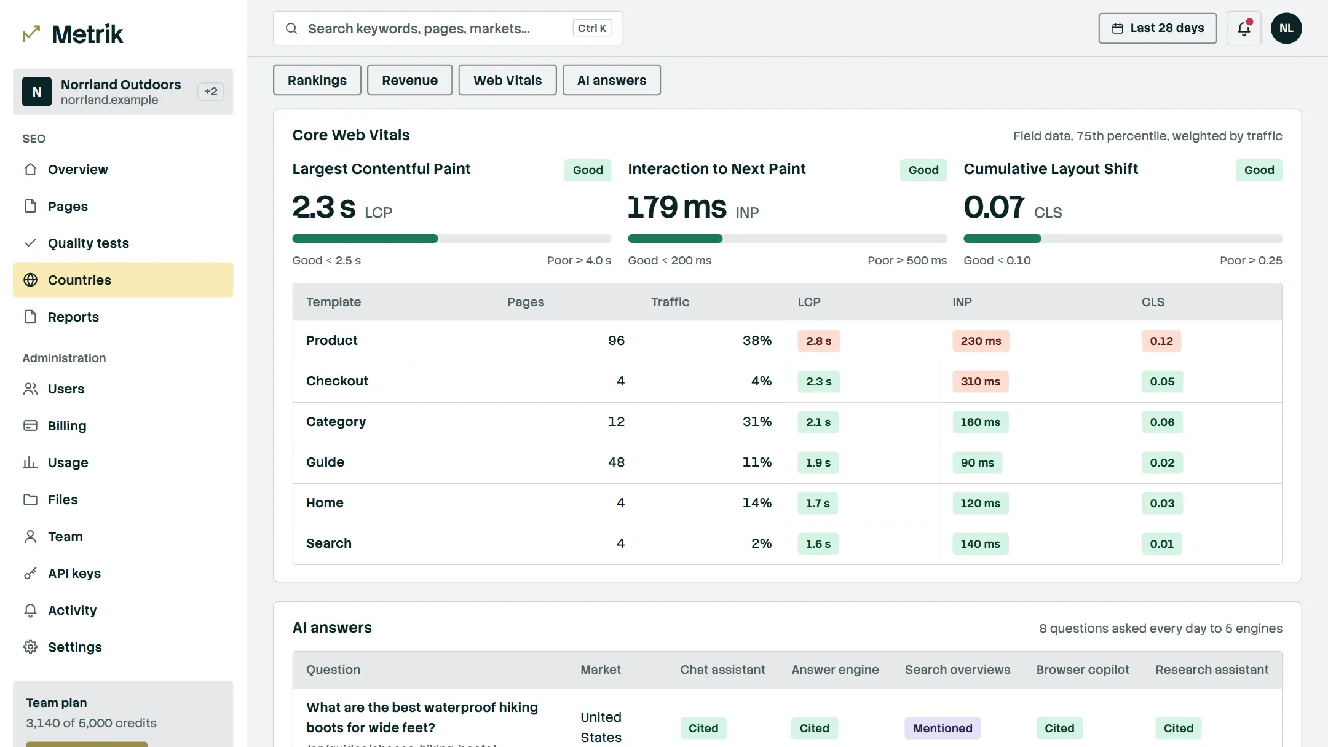The image size is (1328, 747).
Task: Click the Users people icon
Action: (x=30, y=389)
